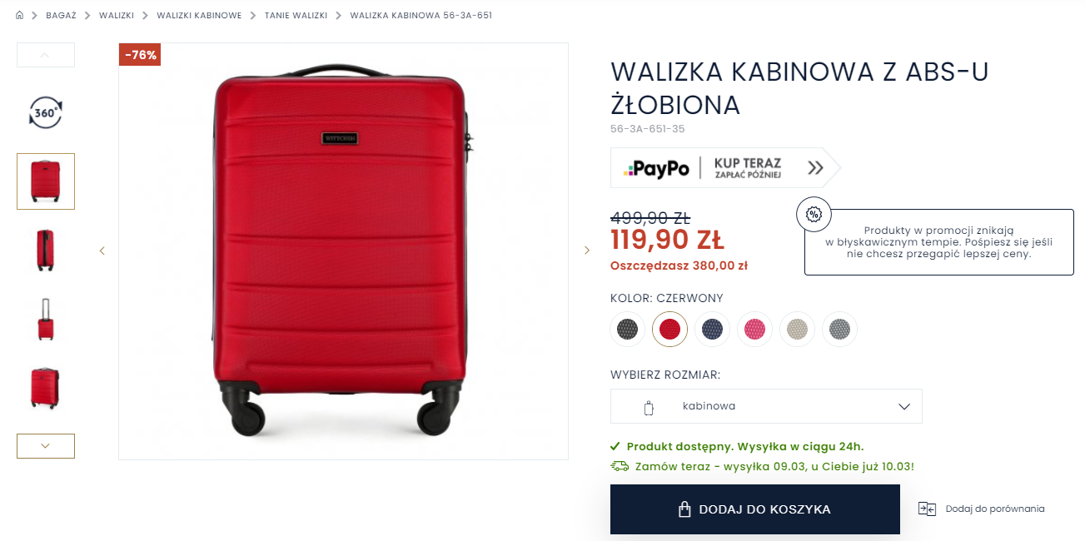Click the -76% discount badge
The width and height of the screenshot is (1085, 541).
coord(140,55)
